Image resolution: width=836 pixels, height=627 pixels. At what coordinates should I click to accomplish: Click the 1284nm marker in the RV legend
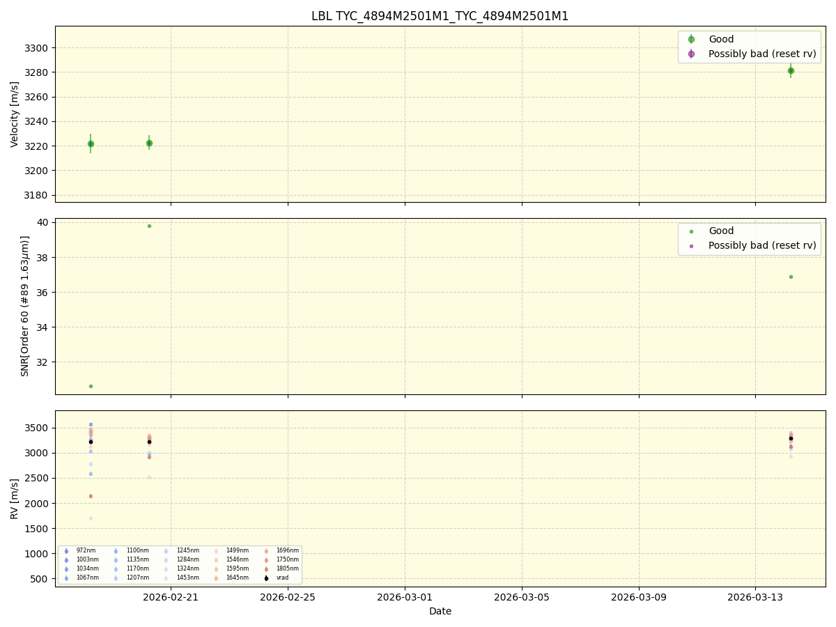click(166, 560)
